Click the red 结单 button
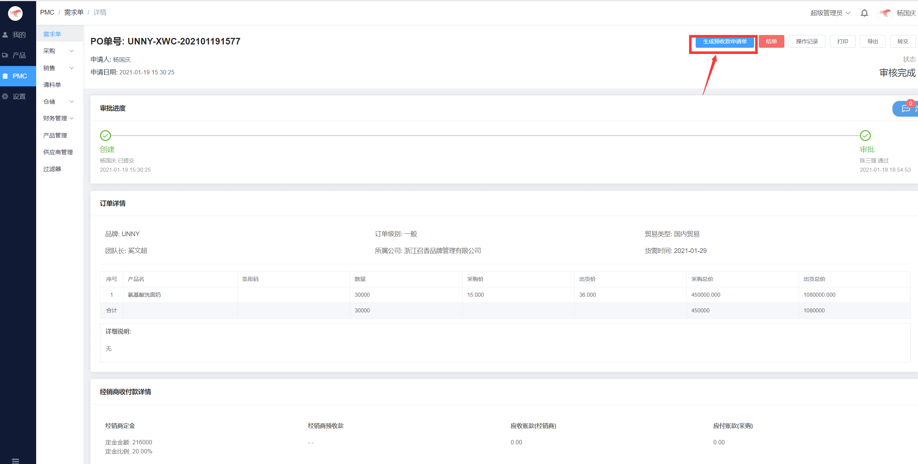Viewport: 918px width, 464px height. pos(771,42)
